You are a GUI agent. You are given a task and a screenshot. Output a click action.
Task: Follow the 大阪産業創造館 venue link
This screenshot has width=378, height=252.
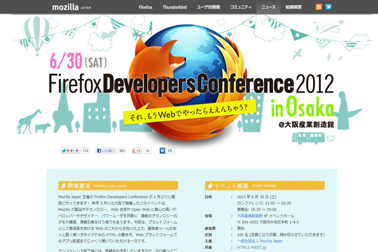pyautogui.click(x=249, y=216)
